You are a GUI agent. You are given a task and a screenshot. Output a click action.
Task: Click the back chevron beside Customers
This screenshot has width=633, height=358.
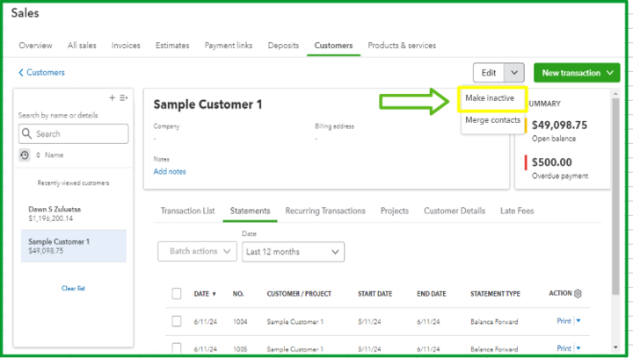21,73
